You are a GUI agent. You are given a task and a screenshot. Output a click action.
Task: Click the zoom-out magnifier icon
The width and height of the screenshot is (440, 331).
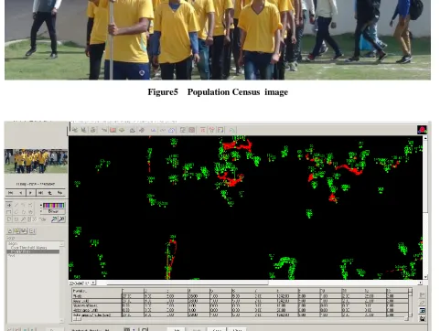(x=61, y=219)
